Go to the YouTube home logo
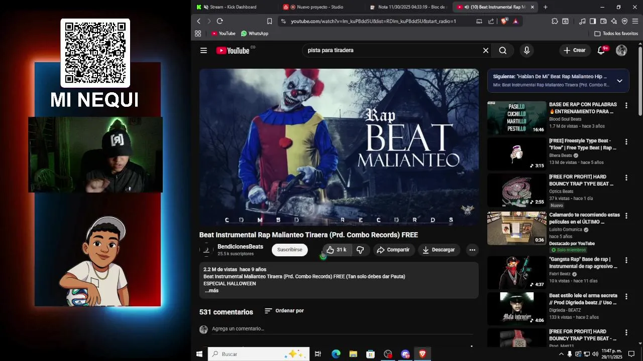Screen dimensions: 643x361 coord(233,50)
